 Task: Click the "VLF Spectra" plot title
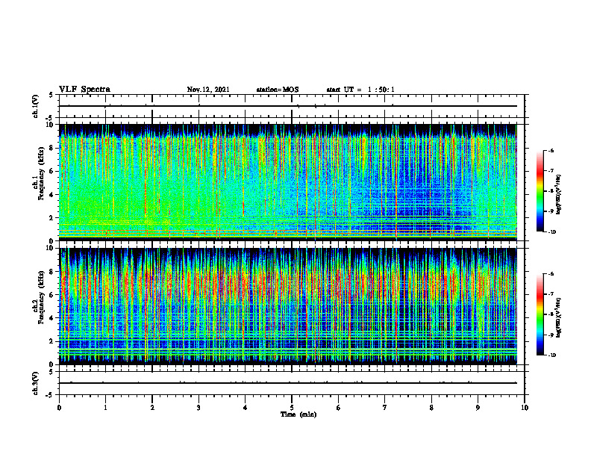click(84, 90)
